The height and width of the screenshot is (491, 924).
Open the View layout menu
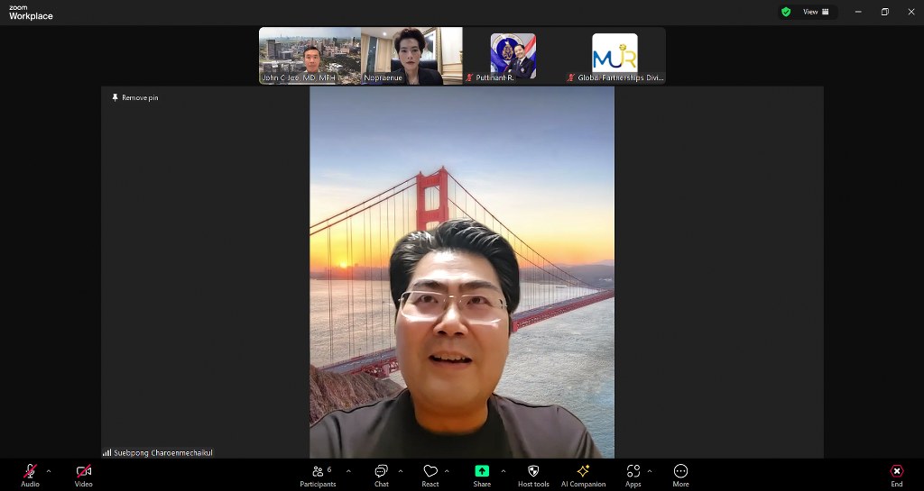click(816, 12)
